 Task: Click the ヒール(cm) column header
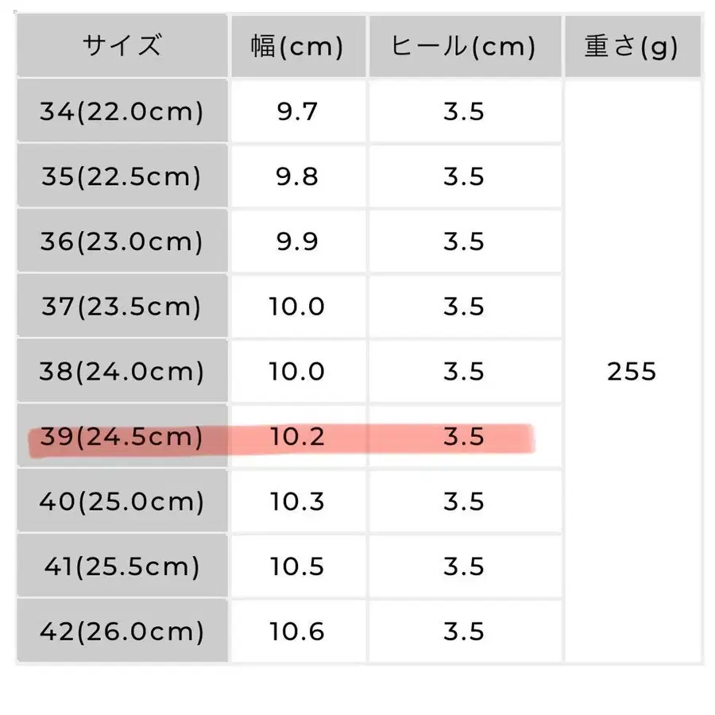click(x=463, y=47)
